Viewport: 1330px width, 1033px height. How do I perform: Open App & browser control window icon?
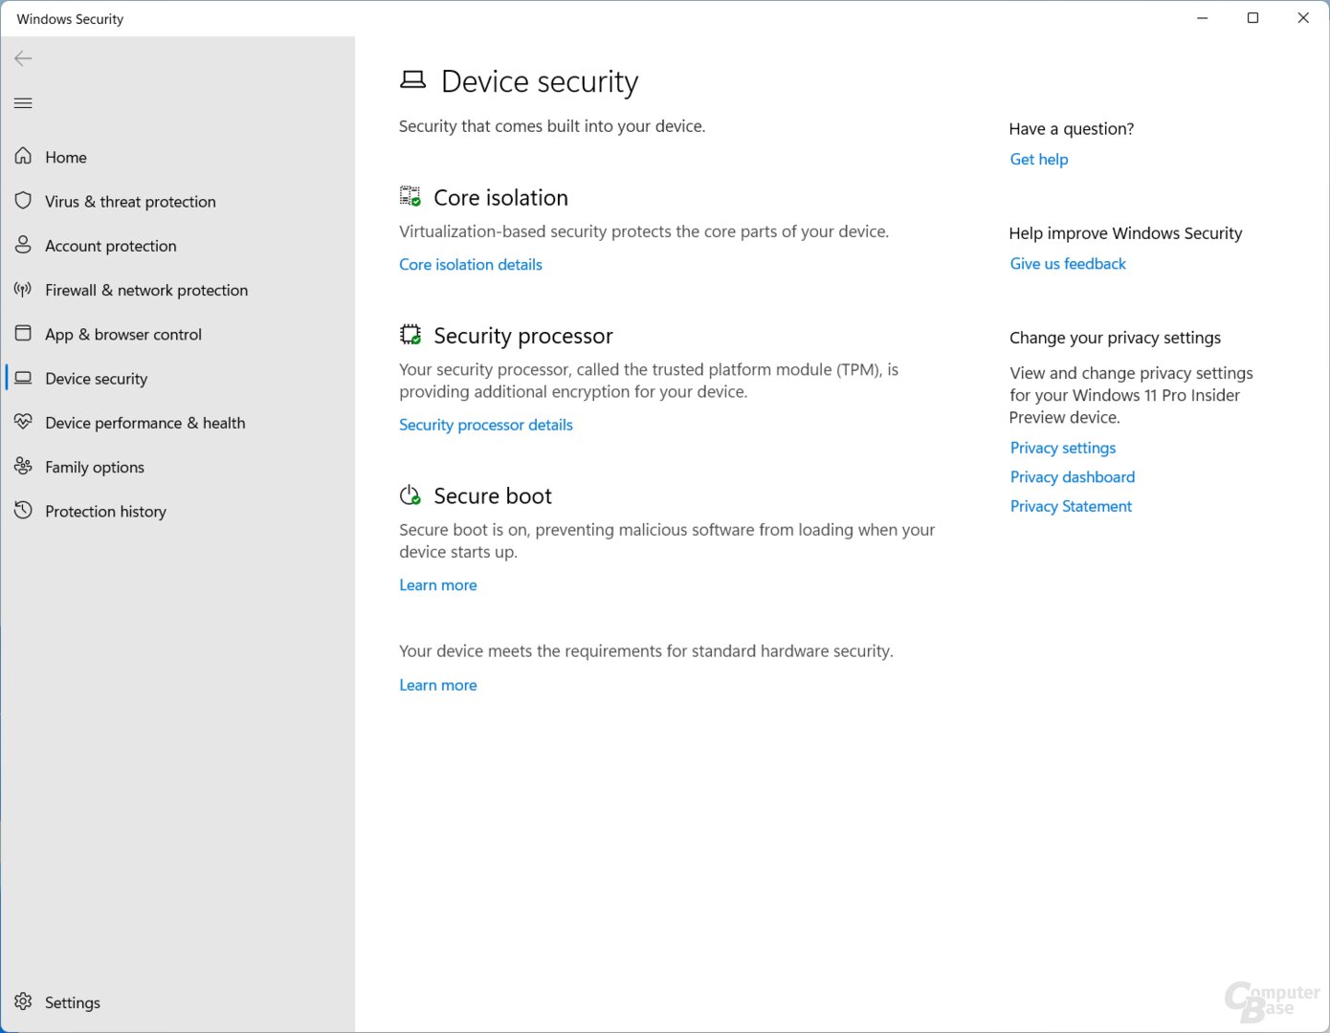point(24,334)
